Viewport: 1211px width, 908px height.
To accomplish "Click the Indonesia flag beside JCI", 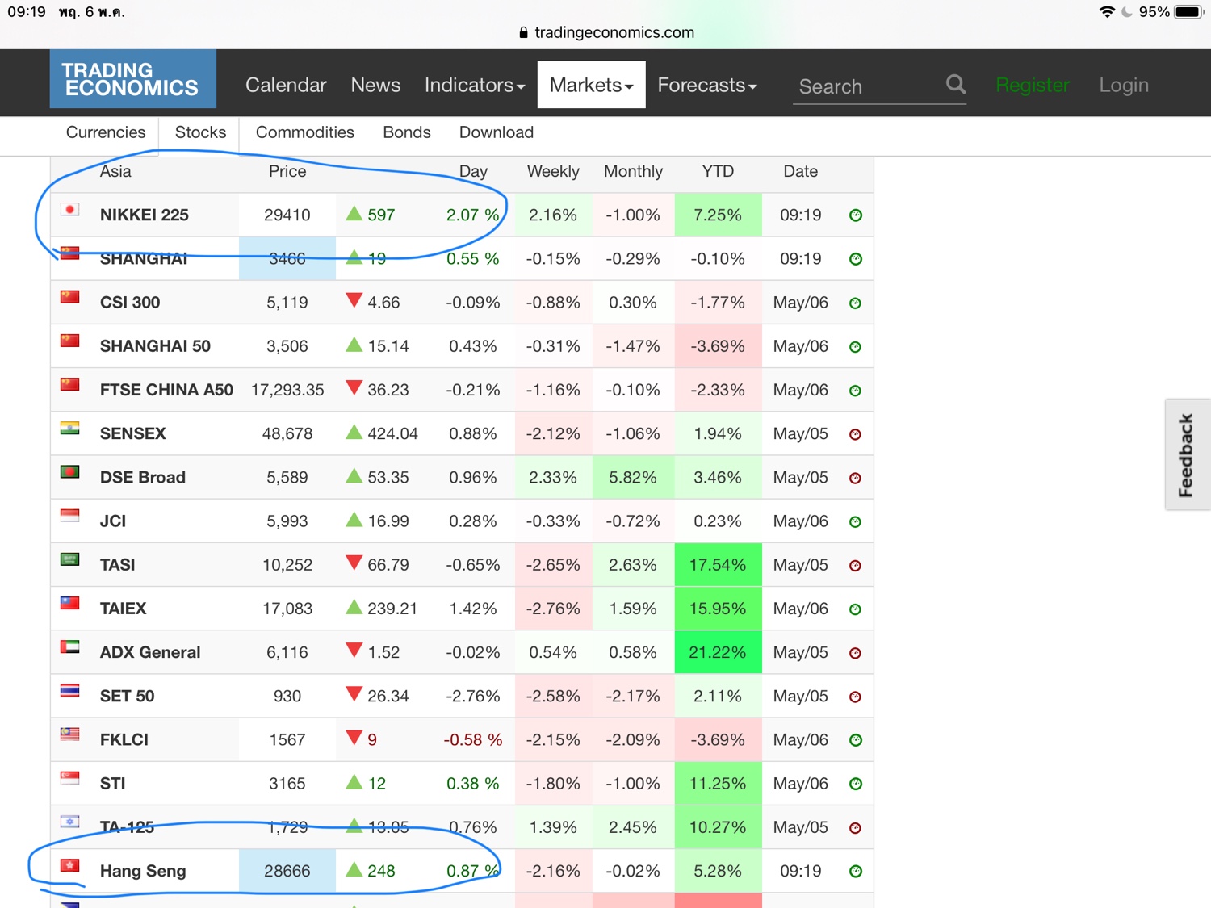I will 70,516.
